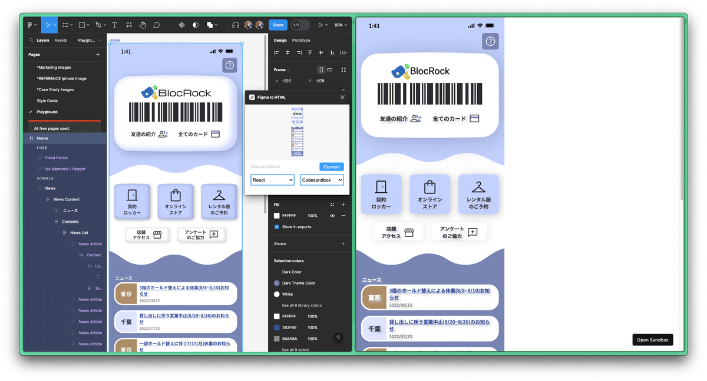Switch to the Prototype tab
This screenshot has height=381, width=707.
(301, 41)
